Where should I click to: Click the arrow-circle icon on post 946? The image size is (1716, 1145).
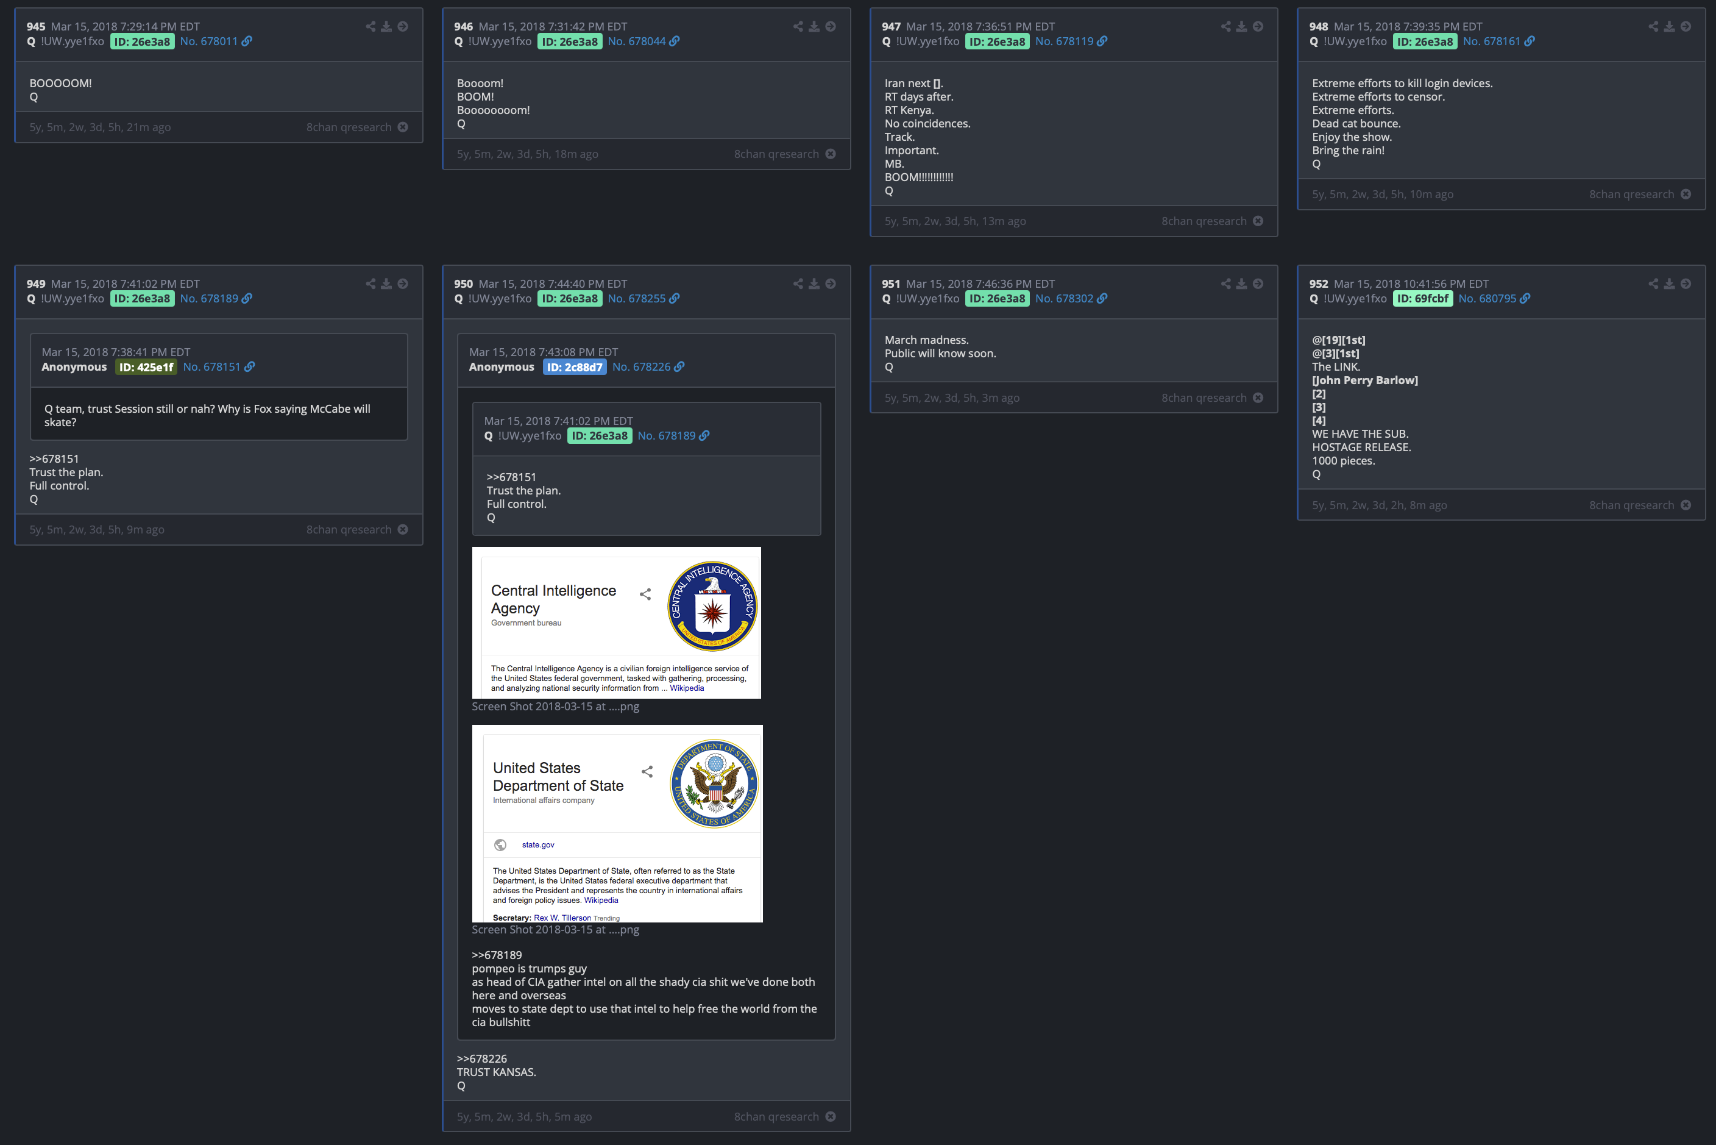click(831, 26)
